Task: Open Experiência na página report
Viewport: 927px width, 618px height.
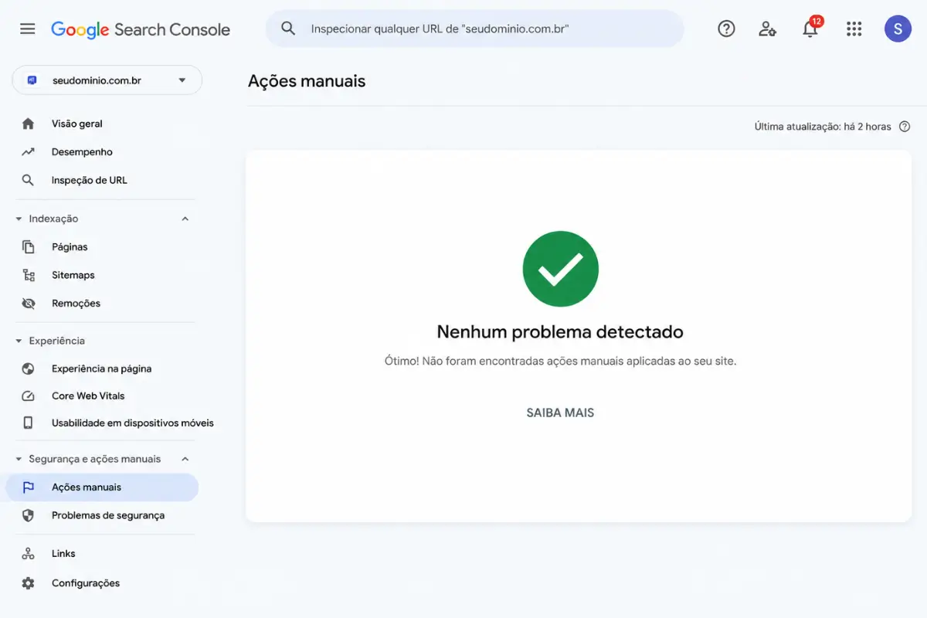Action: 102,368
